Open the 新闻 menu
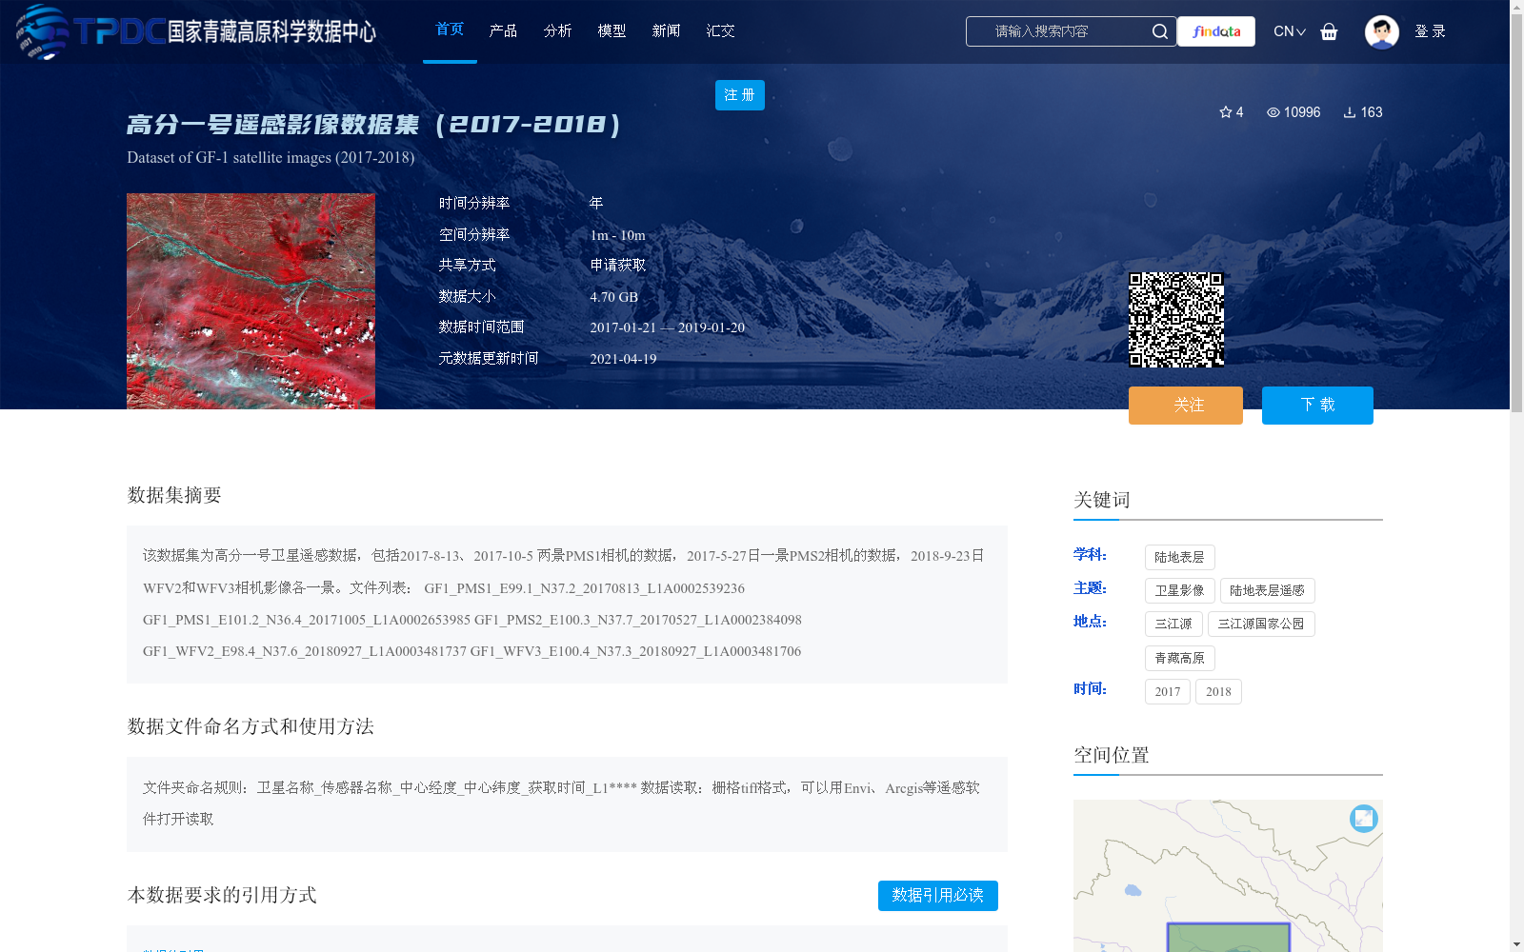1524x952 pixels. pyautogui.click(x=666, y=30)
